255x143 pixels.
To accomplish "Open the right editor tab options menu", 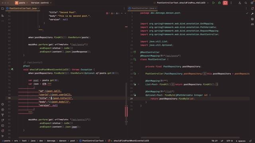I will coord(246,8).
